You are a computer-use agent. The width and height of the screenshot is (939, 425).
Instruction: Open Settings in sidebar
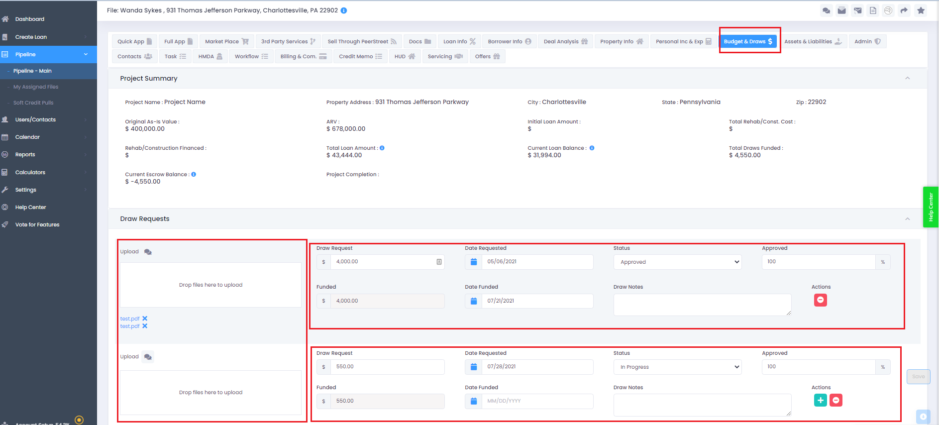tap(26, 190)
